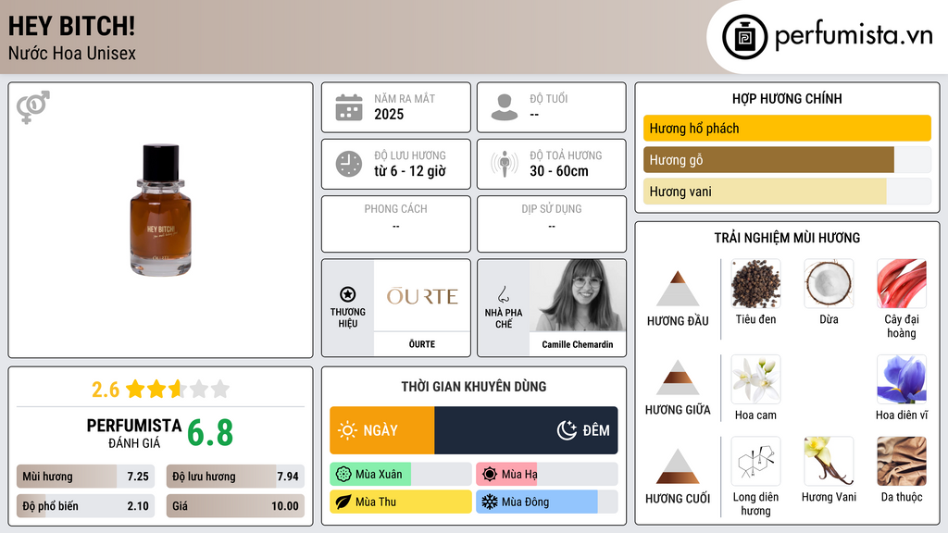Click the Phong cách card
Image resolution: width=948 pixels, height=533 pixels.
(396, 224)
